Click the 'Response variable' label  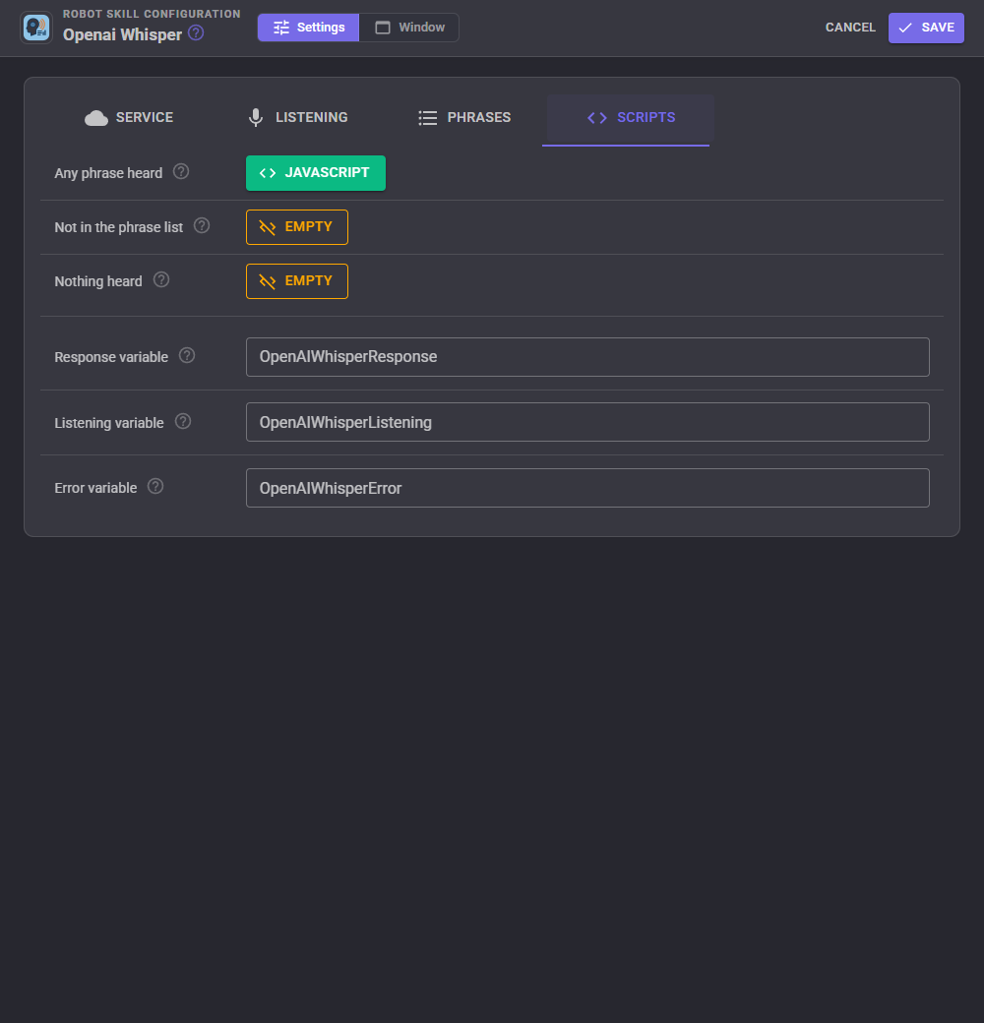click(111, 357)
